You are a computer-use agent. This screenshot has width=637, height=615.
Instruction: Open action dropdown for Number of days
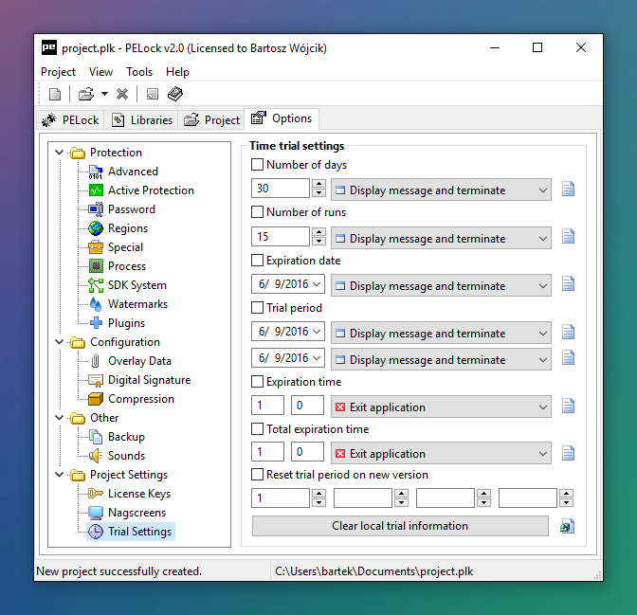point(441,190)
